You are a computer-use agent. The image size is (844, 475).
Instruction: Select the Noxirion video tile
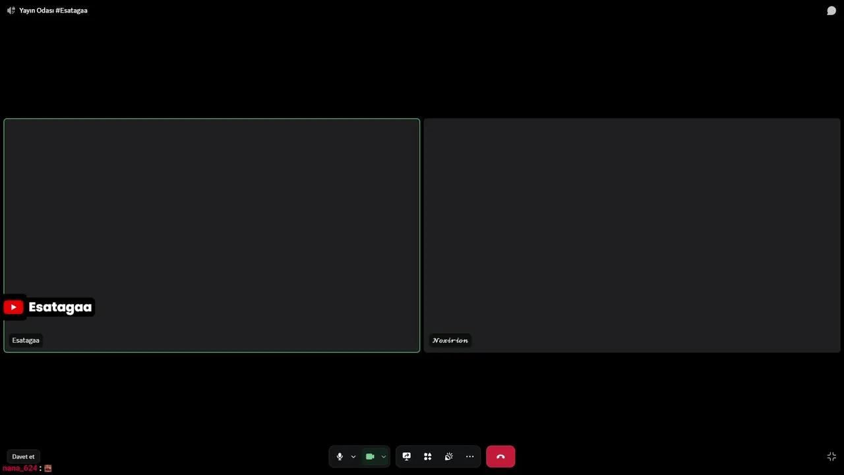point(632,236)
